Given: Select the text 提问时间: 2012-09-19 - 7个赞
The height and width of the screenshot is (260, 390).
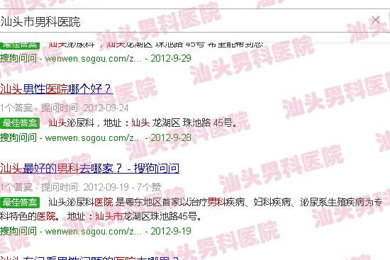Looking at the screenshot, I should click(101, 187).
